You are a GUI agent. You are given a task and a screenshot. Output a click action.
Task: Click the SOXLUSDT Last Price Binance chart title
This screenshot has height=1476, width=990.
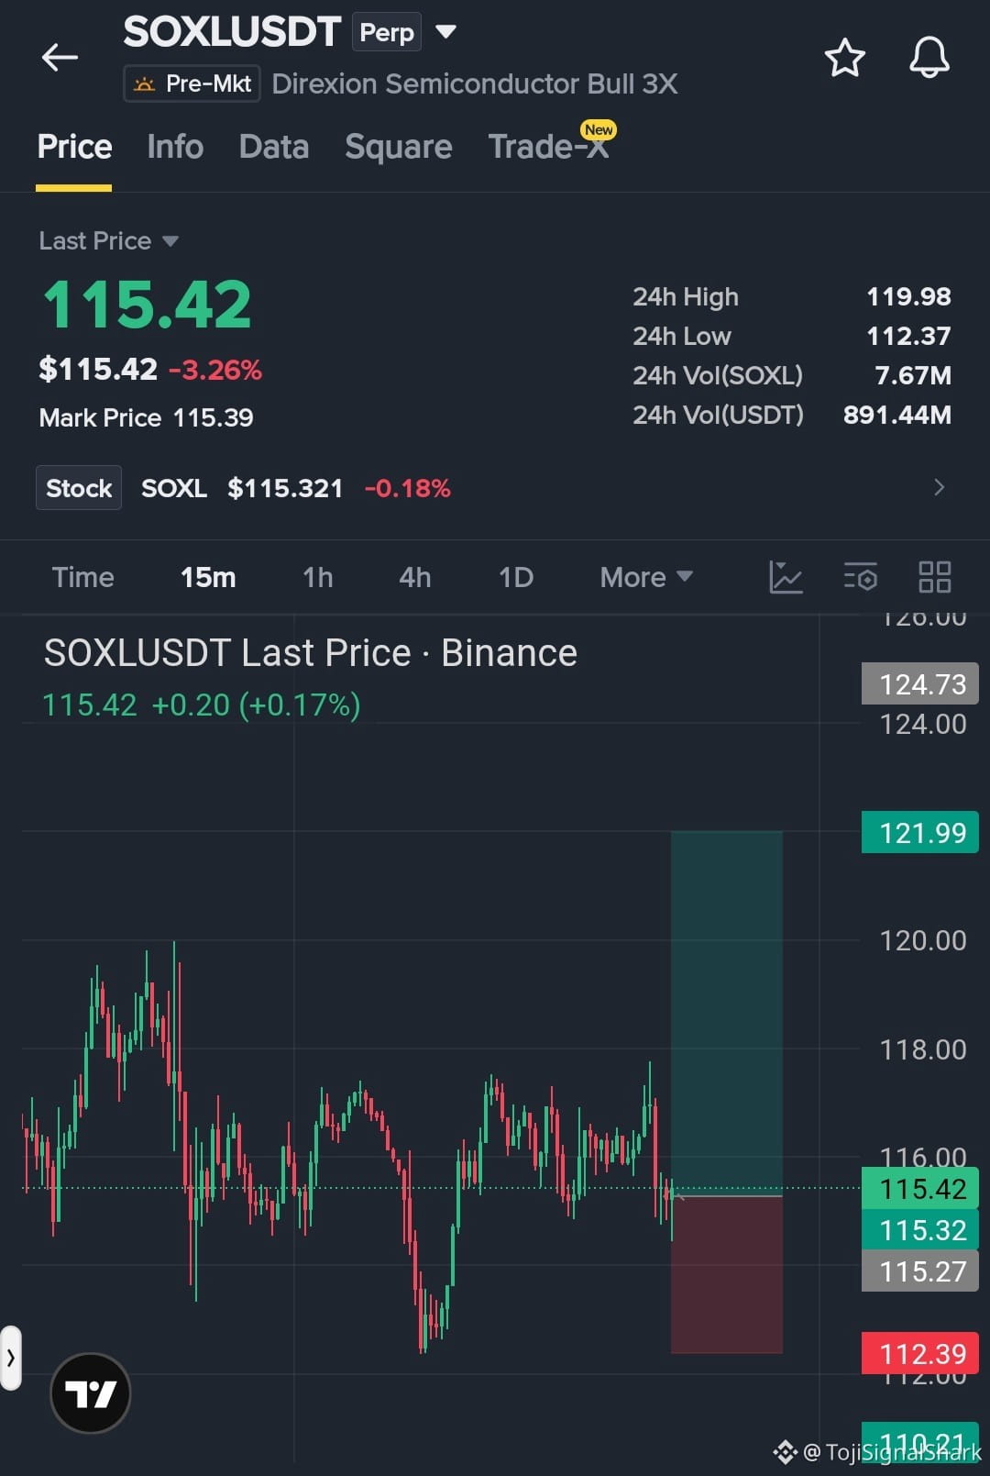pos(311,653)
